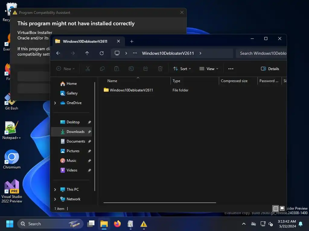This screenshot has width=309, height=231.
Task: Open Music quick access folder
Action: (71, 161)
